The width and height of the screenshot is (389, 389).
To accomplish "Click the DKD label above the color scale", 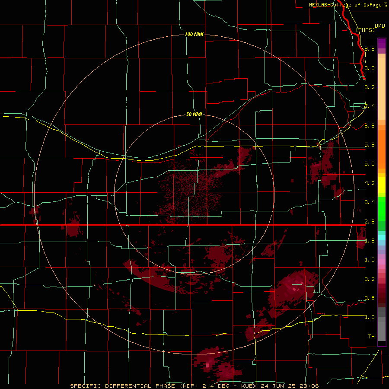I will click(379, 26).
